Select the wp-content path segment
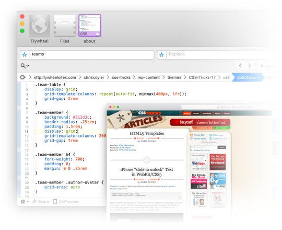Viewport: 282px width, 230px height. [149, 77]
